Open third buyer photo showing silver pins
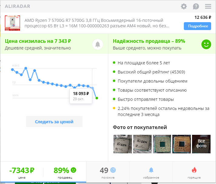Screen dimensions: 216x184 pos(162,144)
